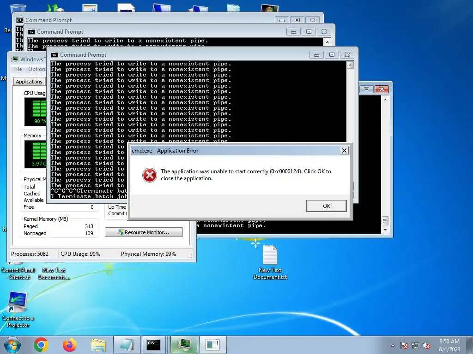Launch Firefox from the taskbar
Screen dimensions: 473x354
[70, 345]
